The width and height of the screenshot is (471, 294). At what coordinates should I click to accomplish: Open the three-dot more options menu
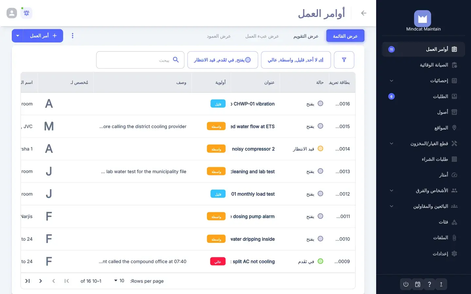(x=73, y=36)
